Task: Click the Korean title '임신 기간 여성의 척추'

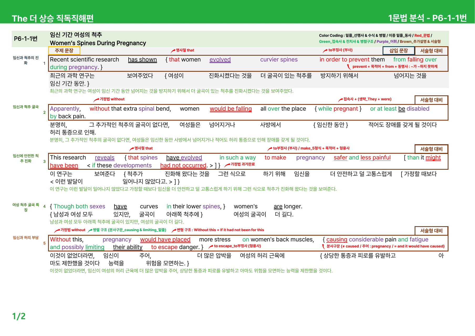Action: pos(76,35)
